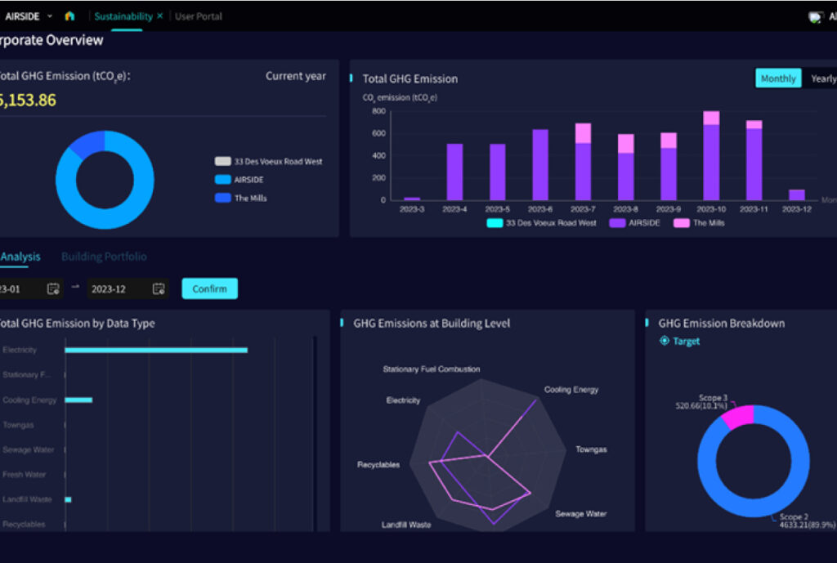
Task: Open the User Portal tab
Action: 199,16
